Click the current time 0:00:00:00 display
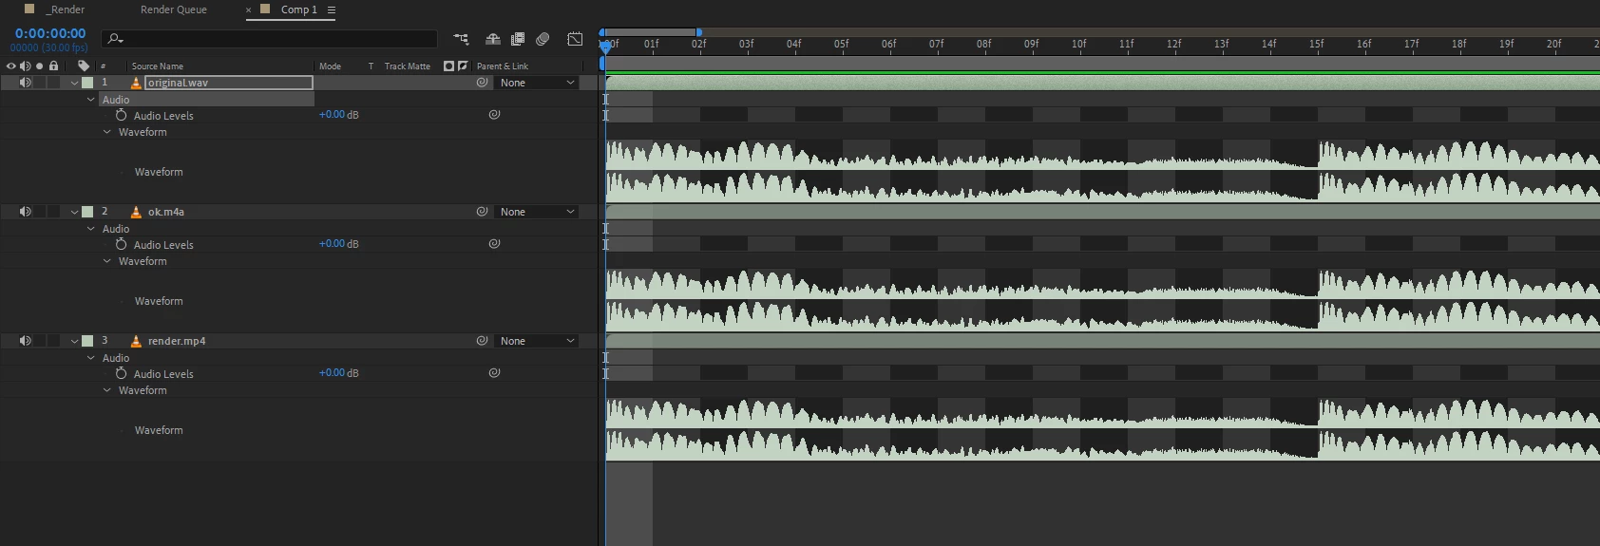The height and width of the screenshot is (546, 1600). click(50, 33)
